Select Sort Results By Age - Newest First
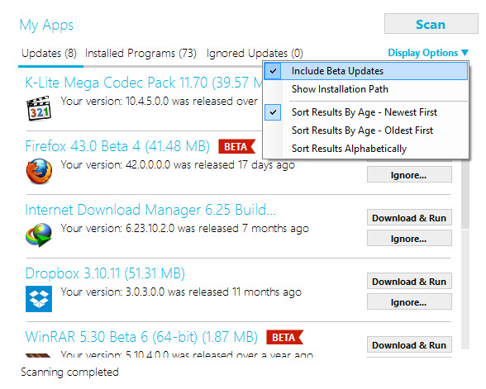The width and height of the screenshot is (486, 389). point(365,112)
